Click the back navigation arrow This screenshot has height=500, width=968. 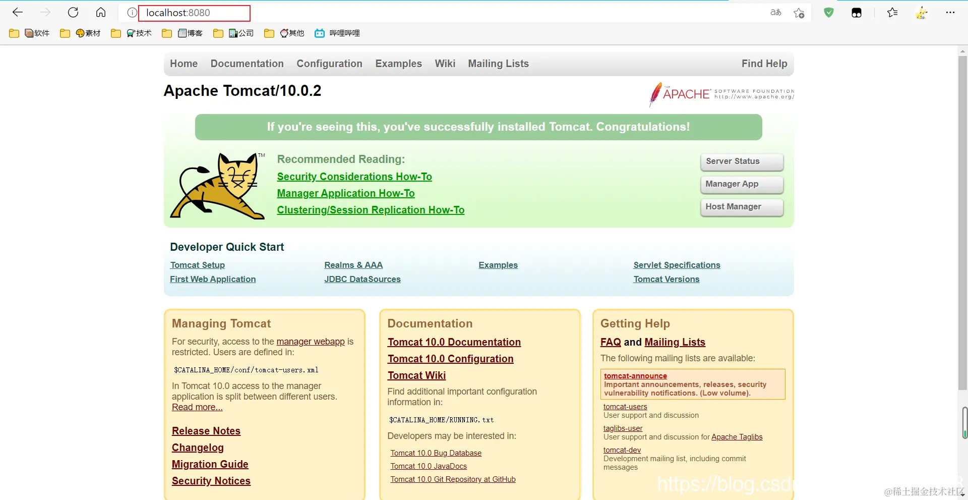[18, 13]
